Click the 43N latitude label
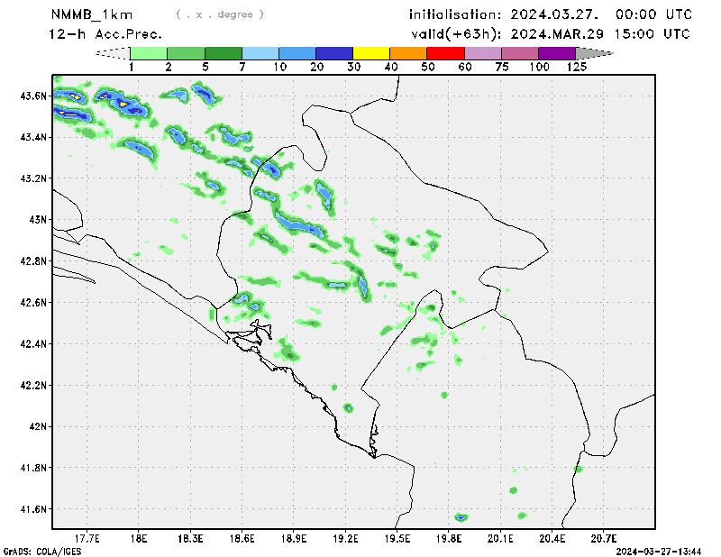This screenshot has height=557, width=721. pos(38,219)
